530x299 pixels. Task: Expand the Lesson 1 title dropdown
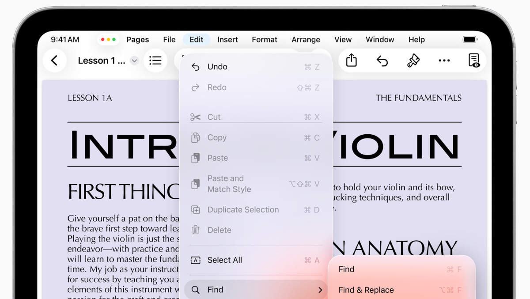pos(135,61)
